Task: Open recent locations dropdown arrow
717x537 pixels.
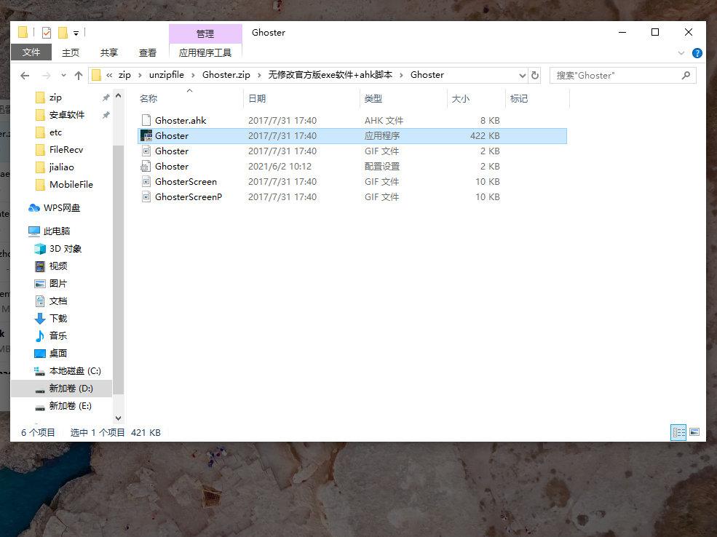Action: point(63,76)
